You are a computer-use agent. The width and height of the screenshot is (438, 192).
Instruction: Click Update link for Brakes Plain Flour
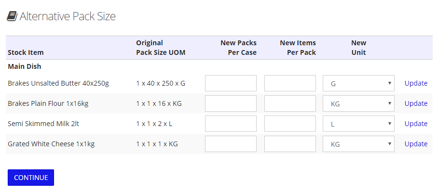coord(416,103)
